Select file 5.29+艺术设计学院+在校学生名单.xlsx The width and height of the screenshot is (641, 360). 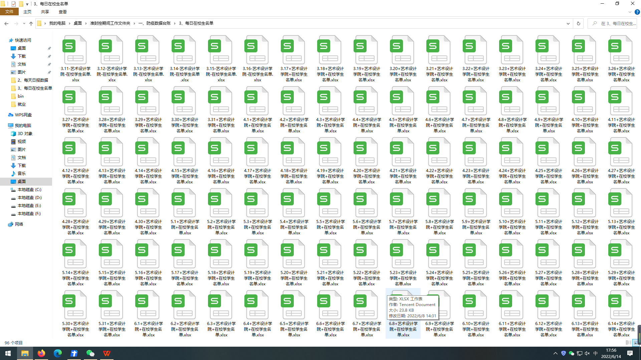(x=621, y=263)
